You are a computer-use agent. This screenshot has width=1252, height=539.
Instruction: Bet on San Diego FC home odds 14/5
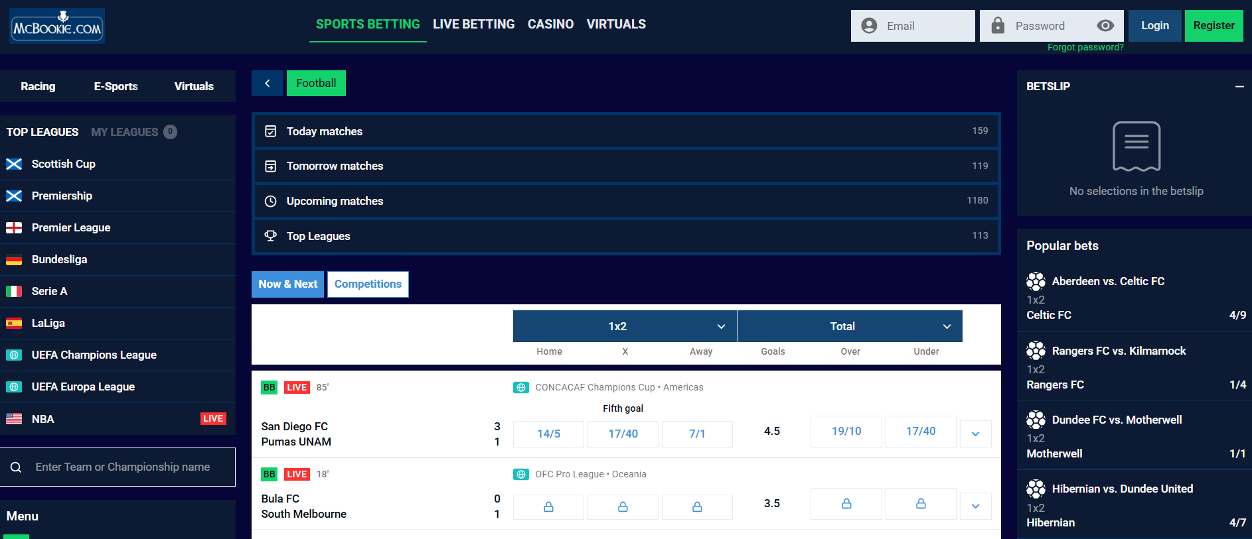click(549, 434)
